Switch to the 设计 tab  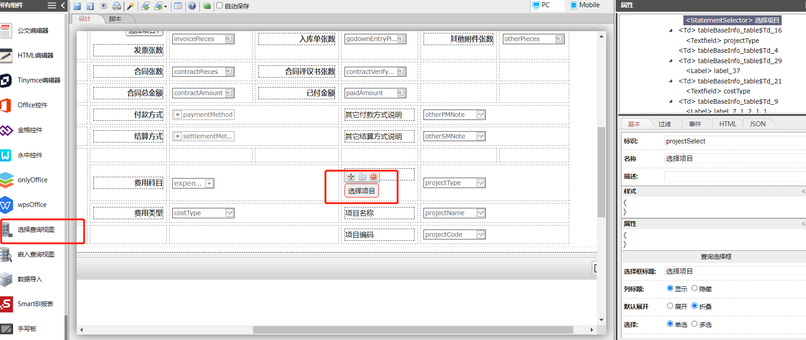pyautogui.click(x=85, y=19)
